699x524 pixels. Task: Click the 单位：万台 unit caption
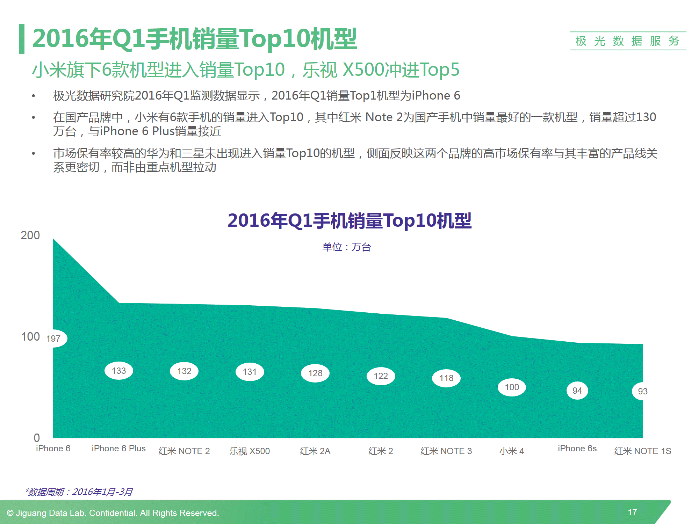click(346, 247)
